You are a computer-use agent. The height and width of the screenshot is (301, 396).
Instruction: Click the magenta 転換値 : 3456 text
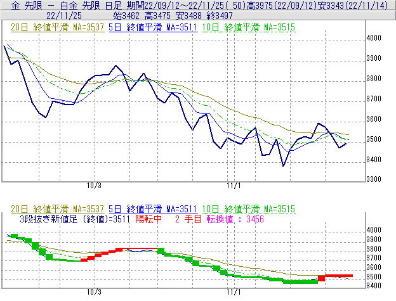pyautogui.click(x=235, y=219)
